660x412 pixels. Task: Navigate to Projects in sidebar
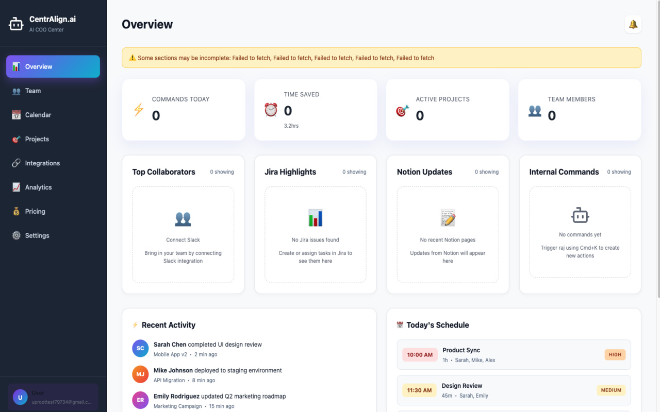click(53, 139)
